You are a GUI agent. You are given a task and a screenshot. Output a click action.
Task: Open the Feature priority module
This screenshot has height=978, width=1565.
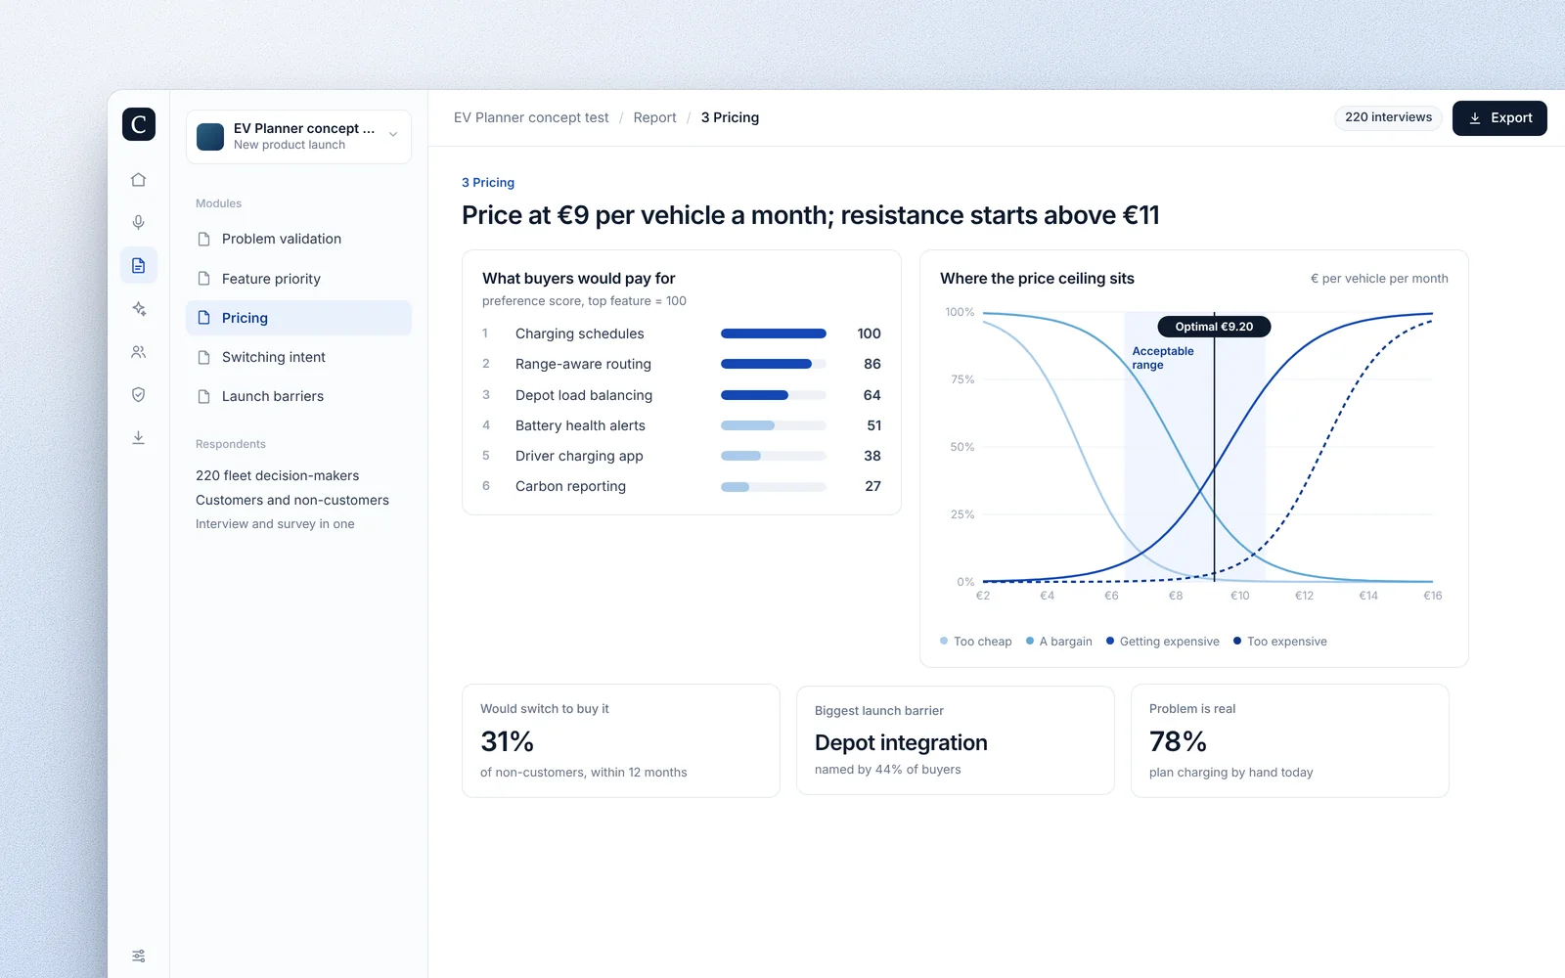pyautogui.click(x=298, y=279)
